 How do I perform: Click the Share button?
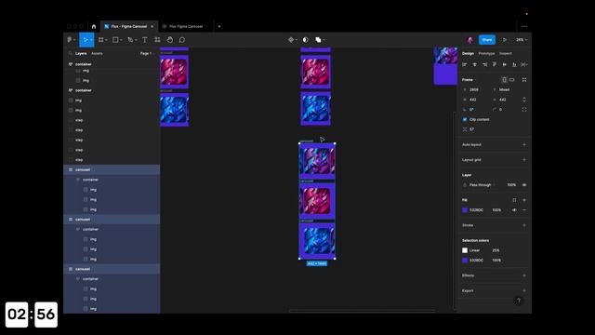pyautogui.click(x=487, y=39)
